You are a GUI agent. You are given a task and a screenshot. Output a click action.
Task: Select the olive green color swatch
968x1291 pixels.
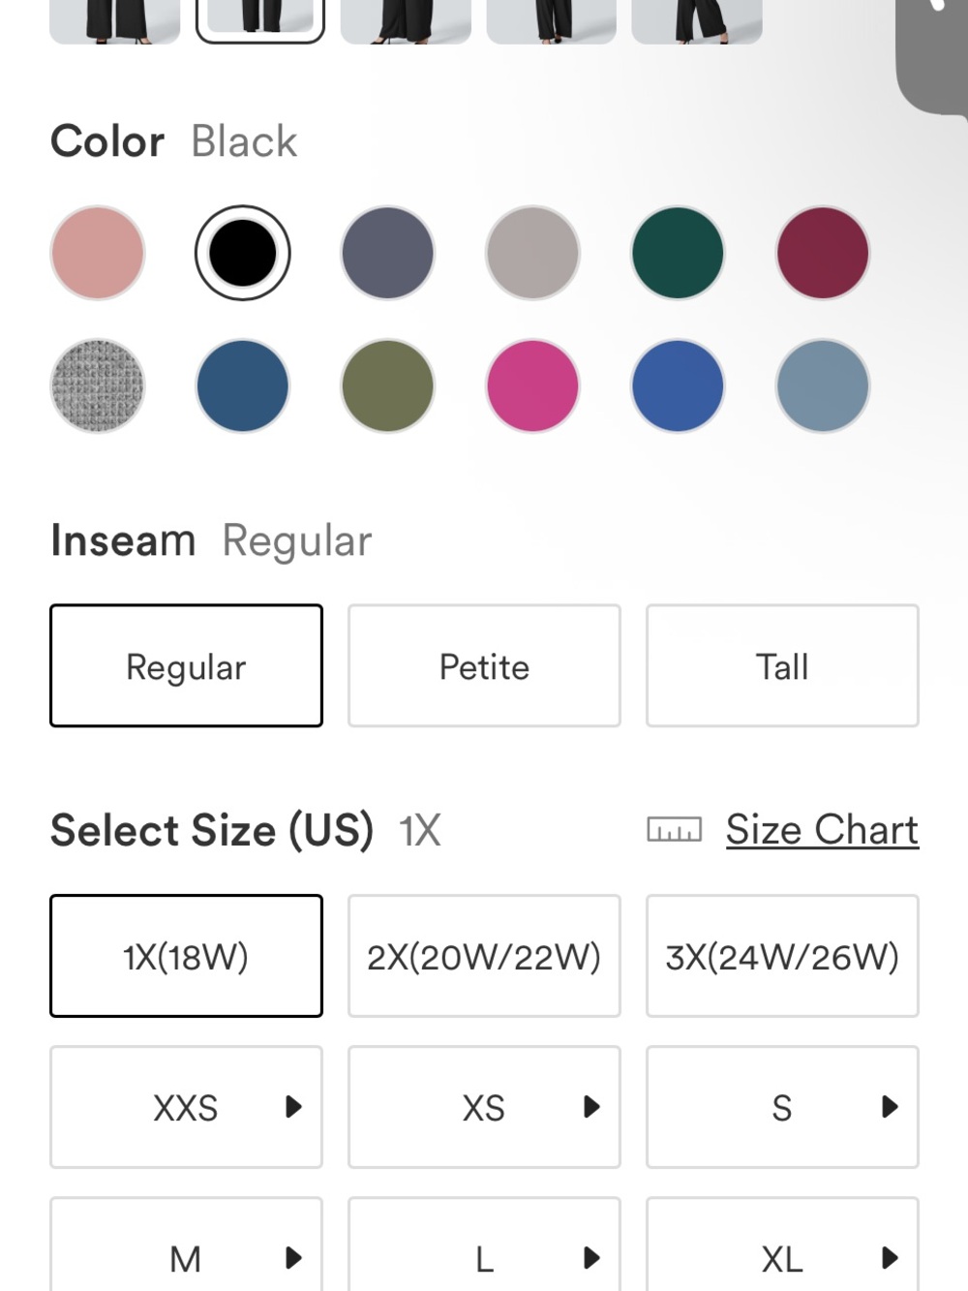click(x=387, y=385)
